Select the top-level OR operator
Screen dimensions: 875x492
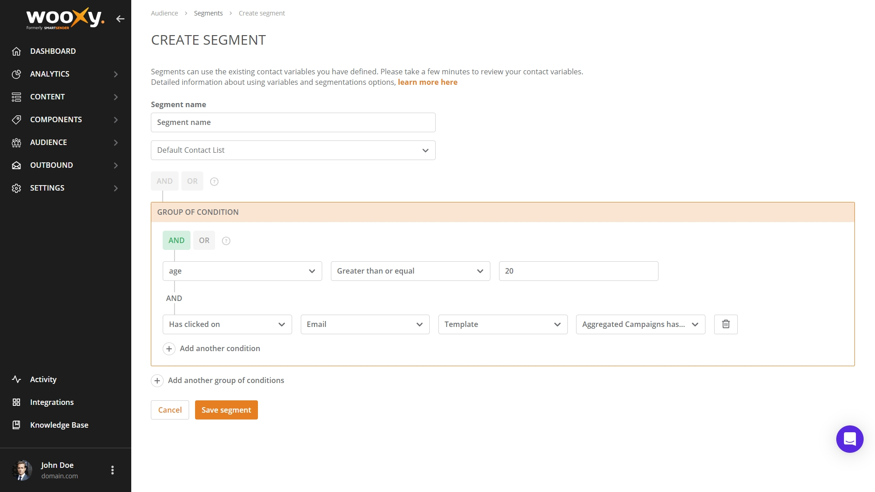click(192, 181)
